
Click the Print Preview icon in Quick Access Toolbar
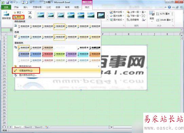pyautogui.click(x=23, y=2)
